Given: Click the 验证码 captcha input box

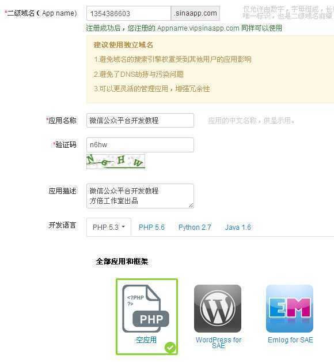Looking at the screenshot, I should 140,145.
